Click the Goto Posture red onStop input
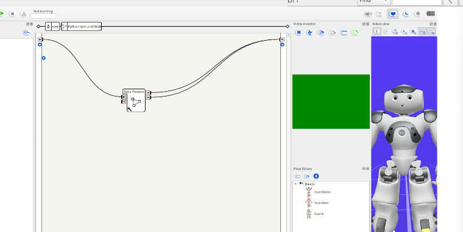The width and height of the screenshot is (463, 232). (124, 101)
